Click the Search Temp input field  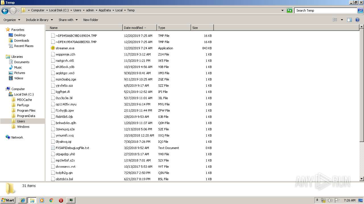point(326,10)
